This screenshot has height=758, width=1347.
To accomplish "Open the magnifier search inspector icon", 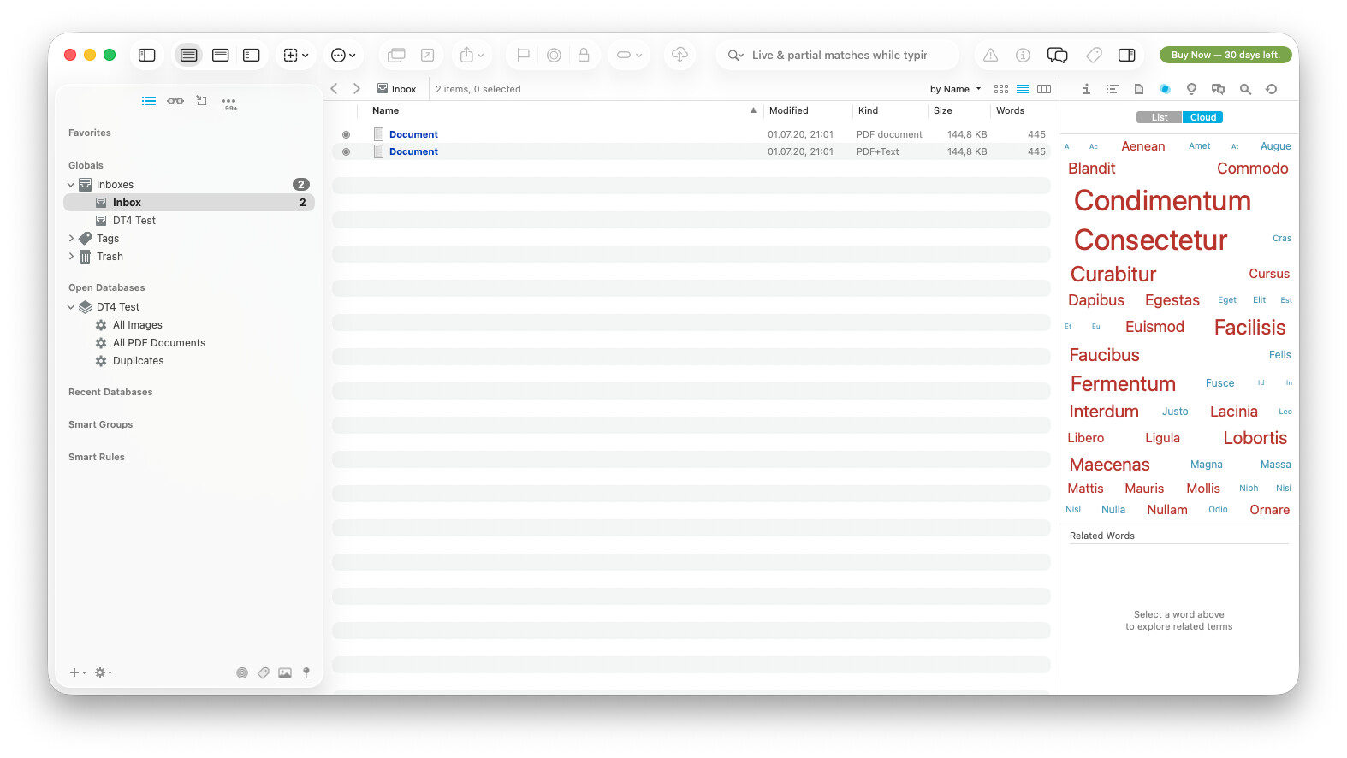I will point(1245,89).
